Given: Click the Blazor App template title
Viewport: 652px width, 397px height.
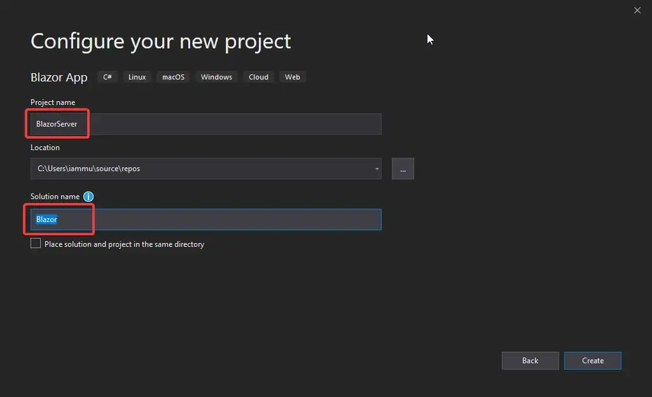Looking at the screenshot, I should (x=59, y=77).
